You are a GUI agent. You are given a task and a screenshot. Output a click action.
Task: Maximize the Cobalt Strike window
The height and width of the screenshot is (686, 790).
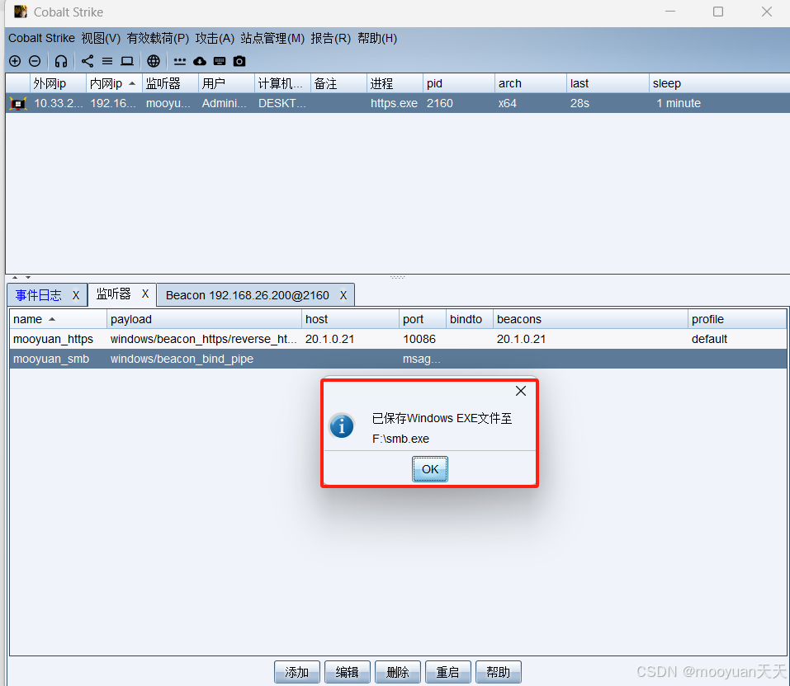click(x=718, y=12)
